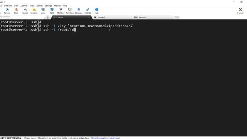The height and width of the screenshot is (139, 247).
Task: Open the Macros menu
Action: 58,6
